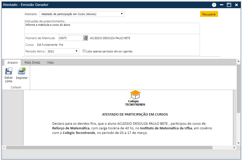Enable Listar apenas períodos letivos vigentes
The image size is (242, 160).
pyautogui.click(x=84, y=51)
